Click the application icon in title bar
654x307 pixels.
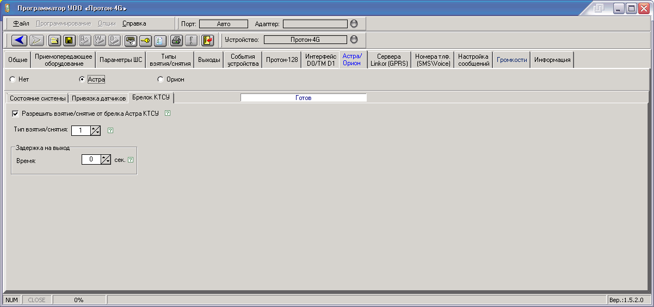coord(8,8)
